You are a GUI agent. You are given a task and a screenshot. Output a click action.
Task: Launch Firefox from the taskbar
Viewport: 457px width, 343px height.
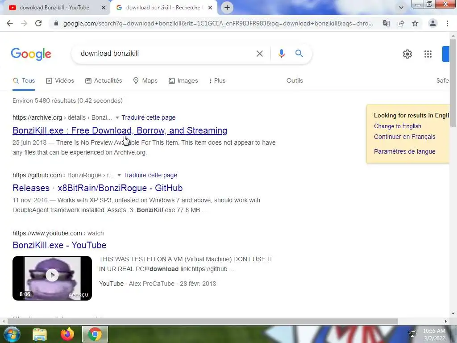[67, 334]
